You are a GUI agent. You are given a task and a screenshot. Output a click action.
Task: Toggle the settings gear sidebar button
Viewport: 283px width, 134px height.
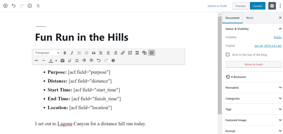tap(272, 6)
